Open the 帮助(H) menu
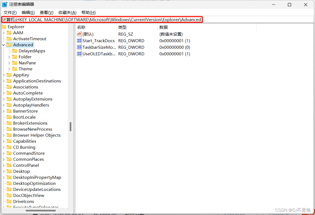The width and height of the screenshot is (315, 215). tap(88, 13)
